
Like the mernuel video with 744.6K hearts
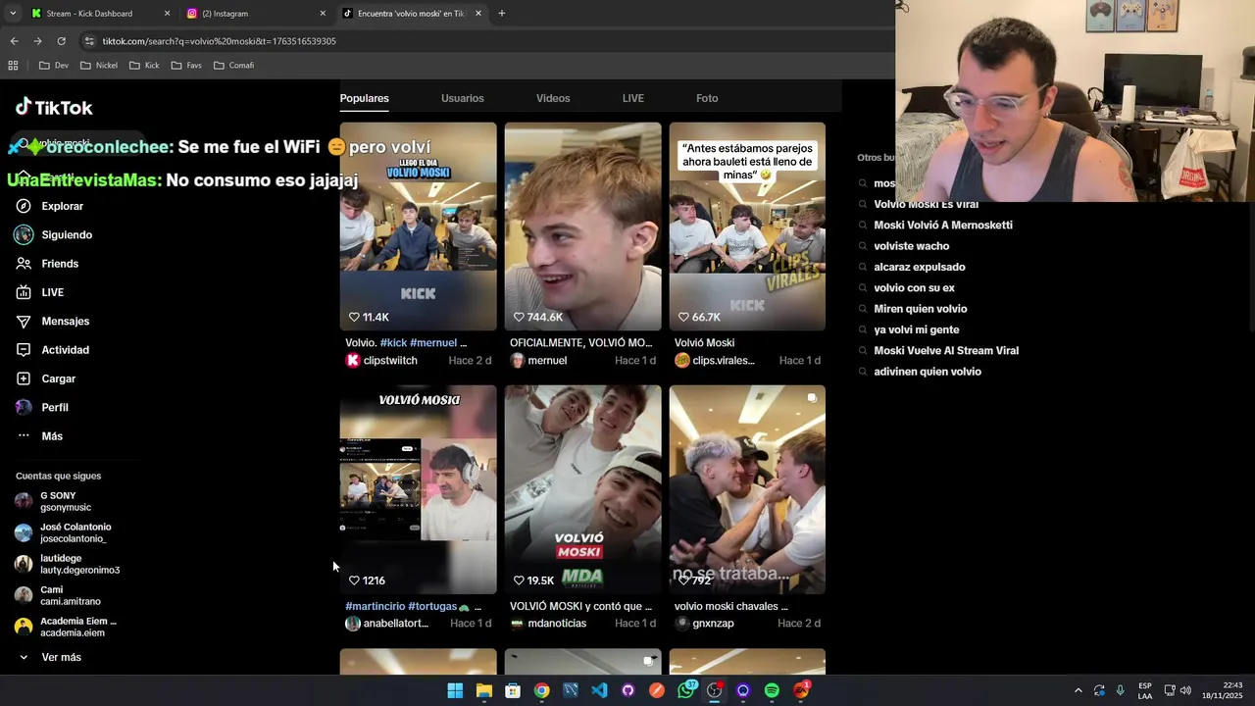coord(519,317)
